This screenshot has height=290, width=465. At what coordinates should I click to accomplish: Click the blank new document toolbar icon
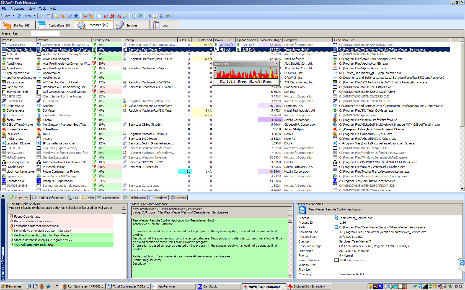point(99,16)
